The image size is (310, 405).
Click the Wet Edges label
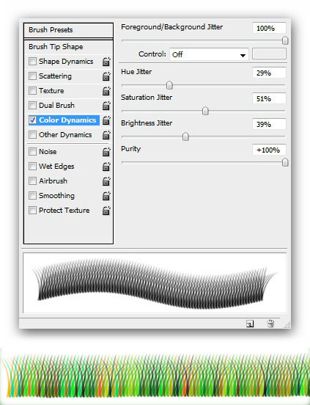point(56,166)
